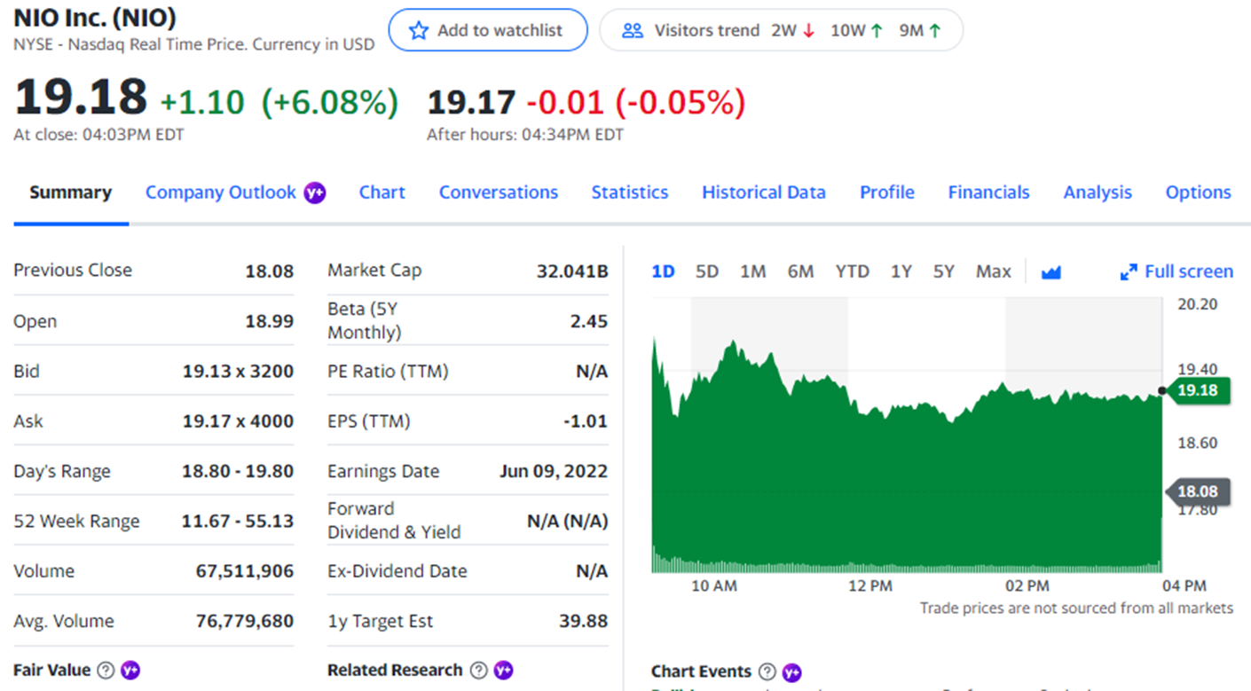
Task: Click the full screen expand arrows icon
Action: 1129,271
